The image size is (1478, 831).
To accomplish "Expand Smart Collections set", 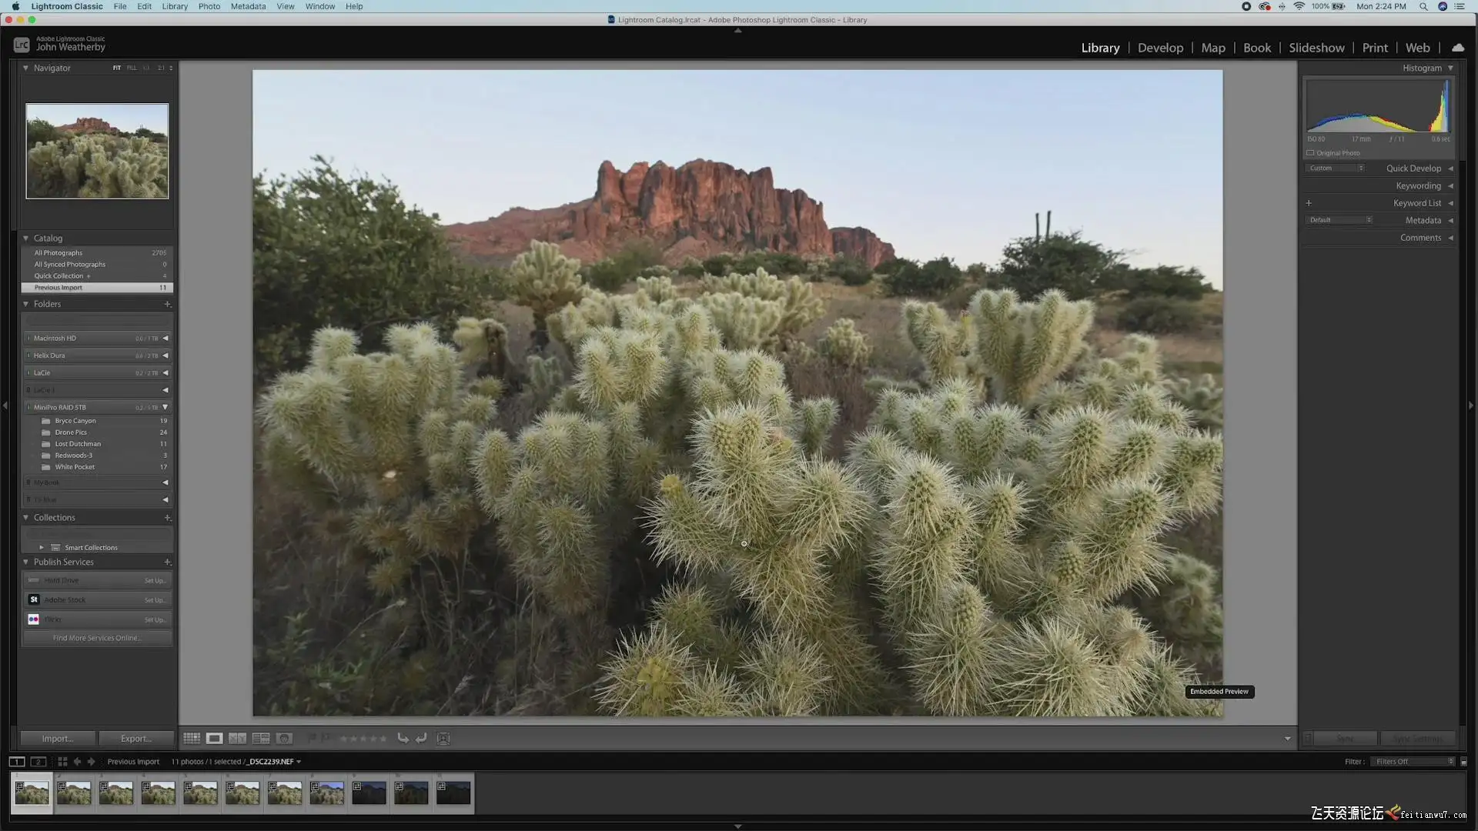I will pyautogui.click(x=42, y=548).
